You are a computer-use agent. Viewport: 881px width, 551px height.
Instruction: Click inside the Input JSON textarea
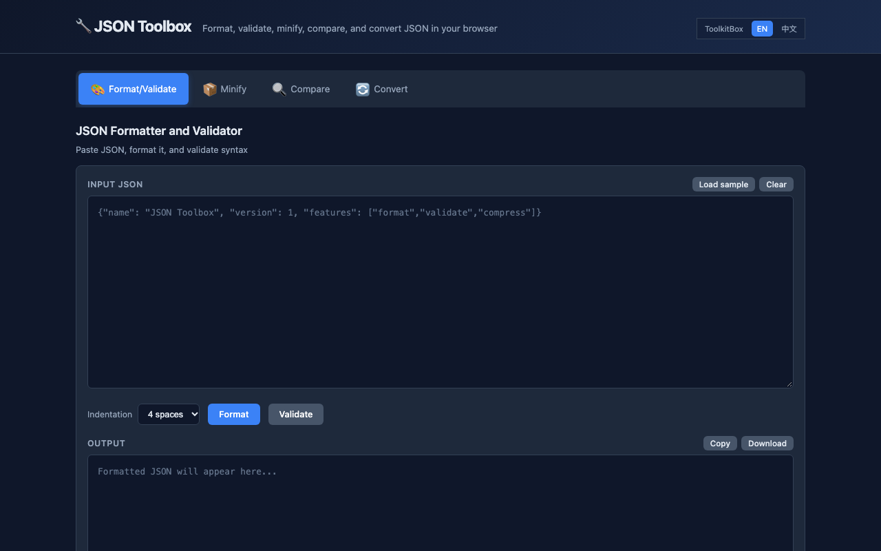click(x=440, y=292)
